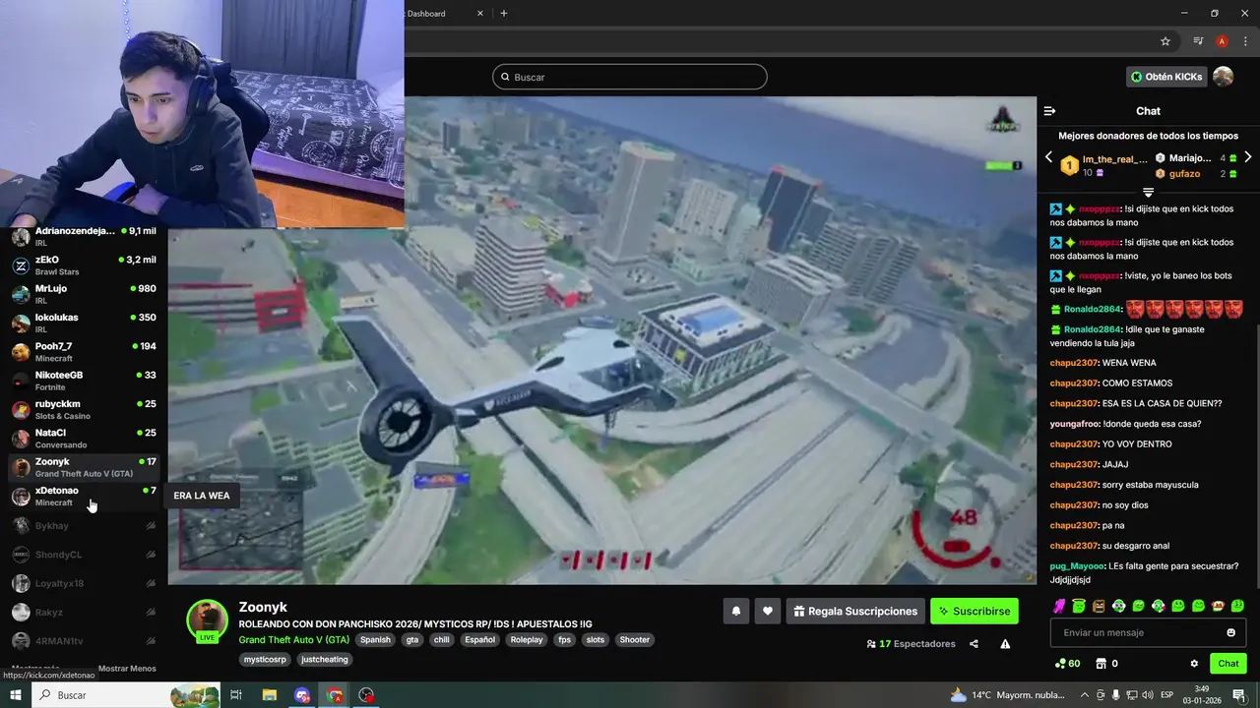Open Chrome media controls icon
Viewport: 1260px width, 708px height.
tap(1198, 41)
